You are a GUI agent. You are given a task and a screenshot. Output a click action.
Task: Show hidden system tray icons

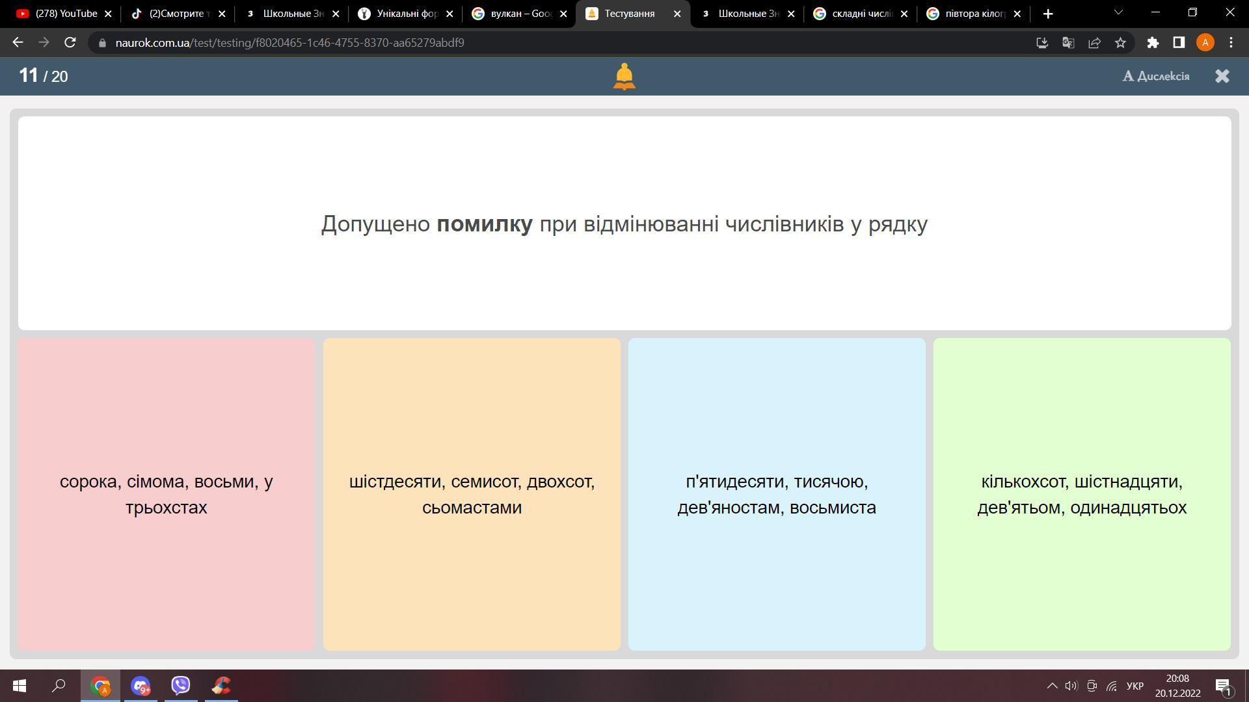1051,686
